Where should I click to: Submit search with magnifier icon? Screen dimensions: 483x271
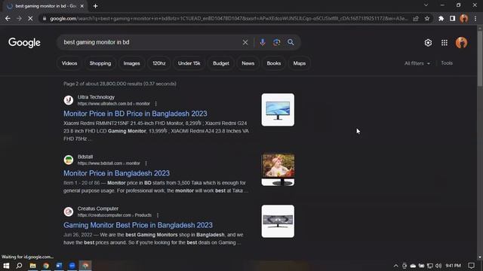click(x=291, y=42)
